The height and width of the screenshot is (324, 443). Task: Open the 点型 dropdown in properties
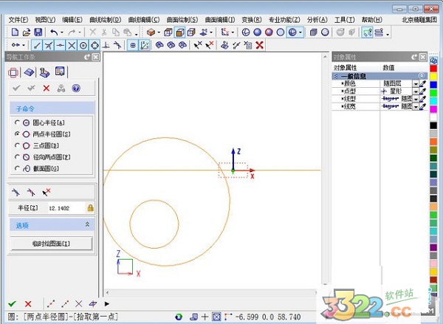click(415, 92)
